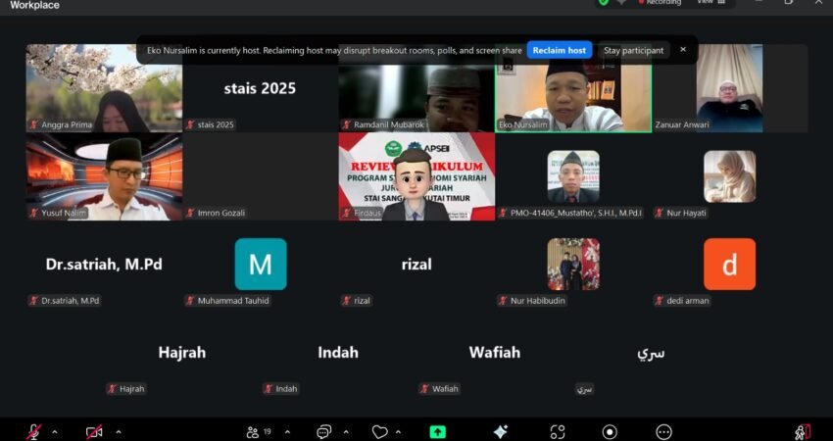Image resolution: width=833 pixels, height=441 pixels.
Task: Open the apps icon in toolbar
Action: pos(558,431)
